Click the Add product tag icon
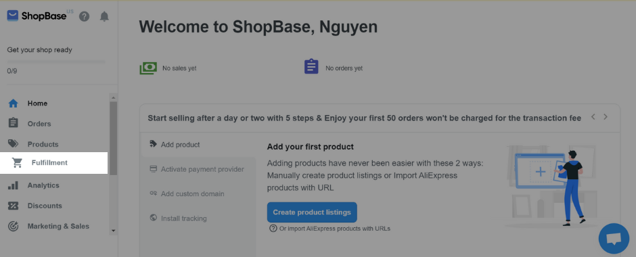This screenshot has height=257, width=636. point(154,144)
